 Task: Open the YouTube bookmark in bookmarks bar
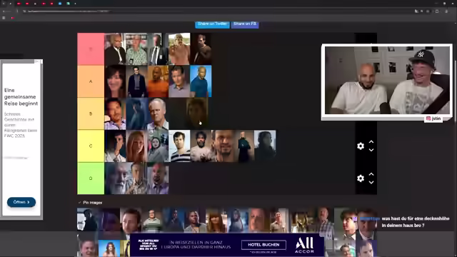coord(13,18)
